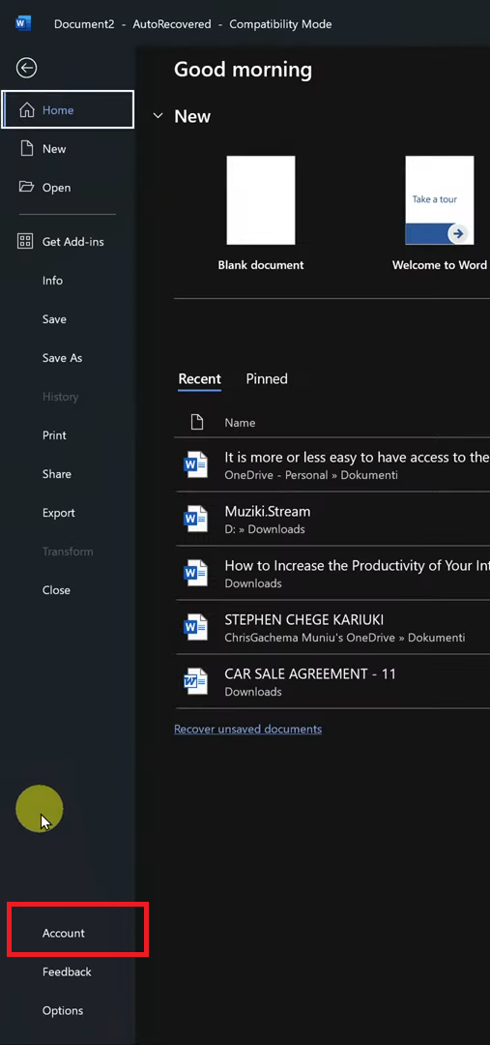This screenshot has width=490, height=1045.
Task: Open Feedback page
Action: tap(68, 971)
